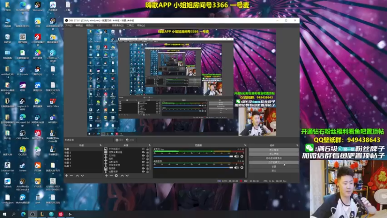Add a new scene with plus icon
The height and width of the screenshot is (218, 387).
tap(66, 176)
